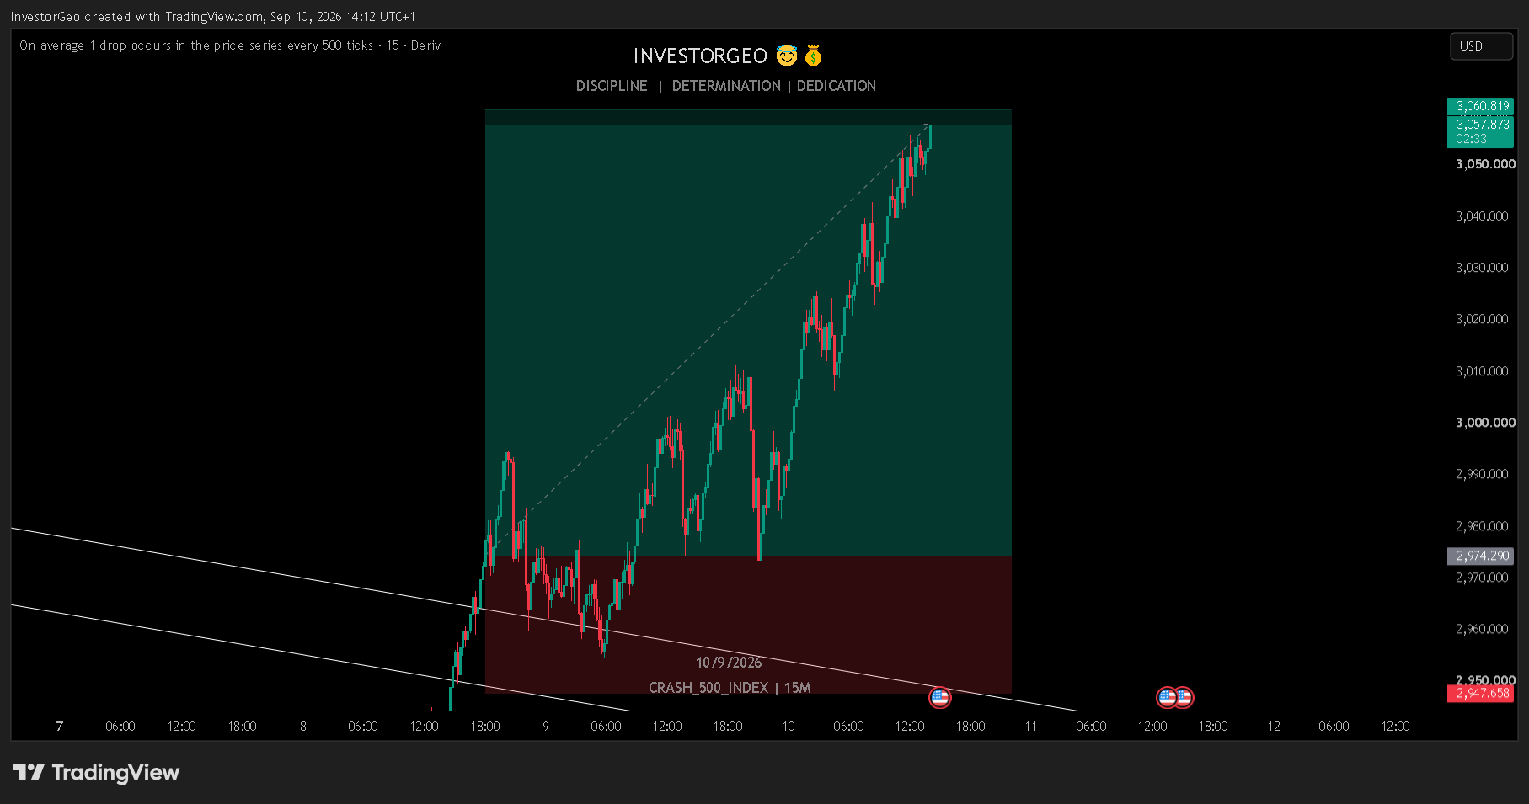Click the 10/9/2026 date text label
Screen dimensions: 1529x804
(x=729, y=663)
